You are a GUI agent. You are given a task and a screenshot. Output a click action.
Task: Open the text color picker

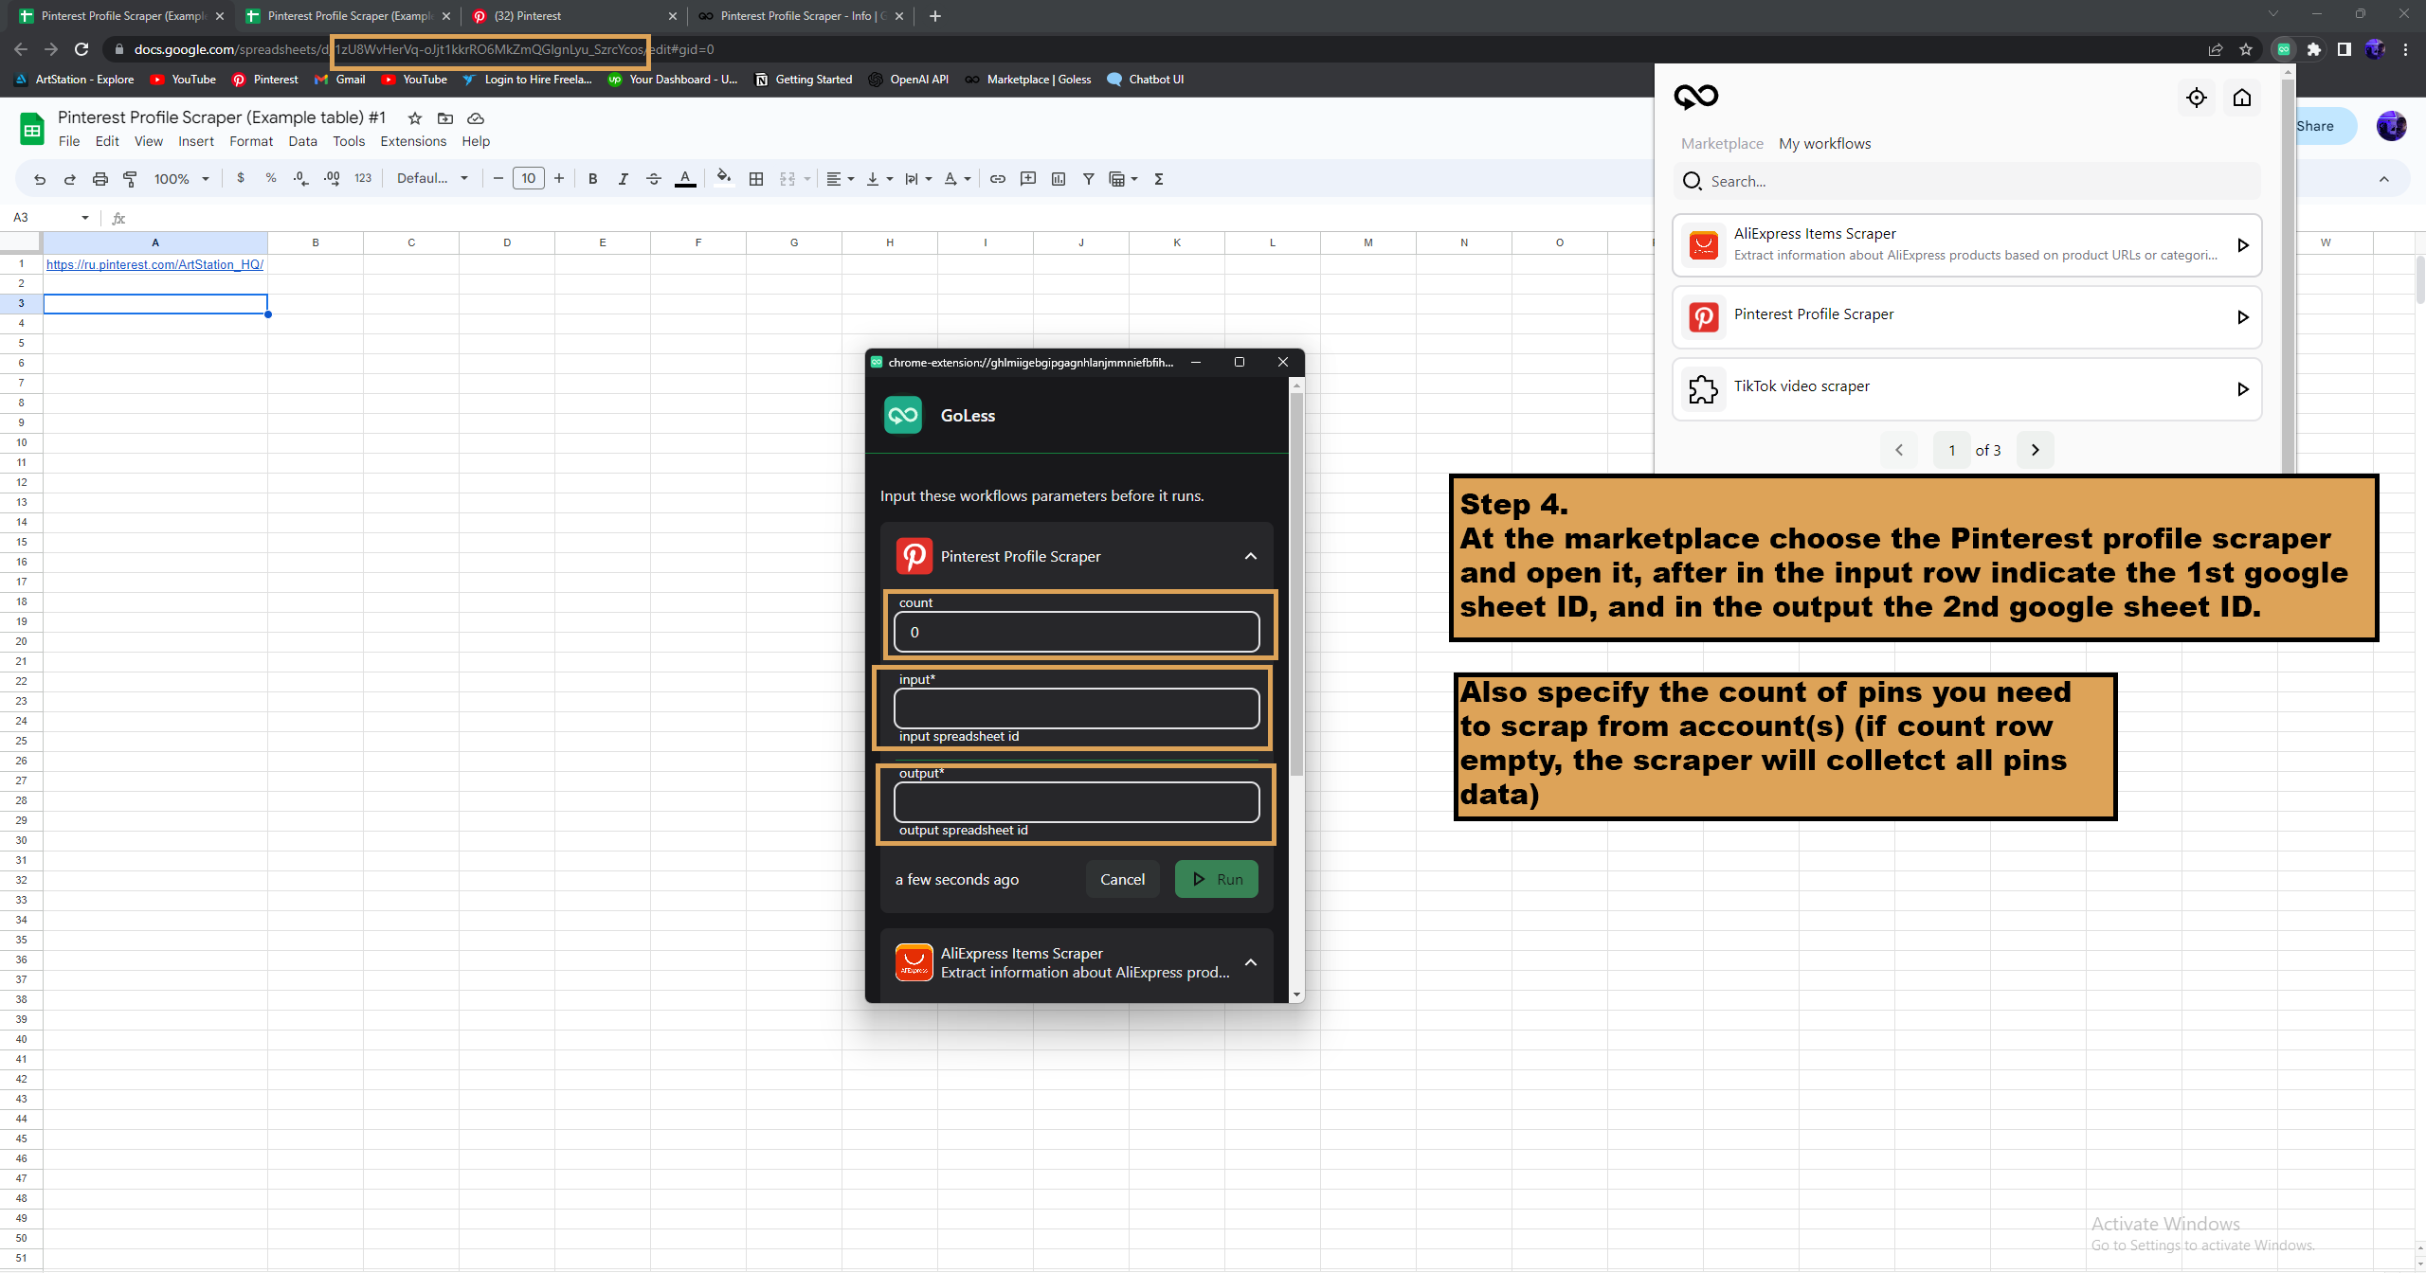click(685, 179)
